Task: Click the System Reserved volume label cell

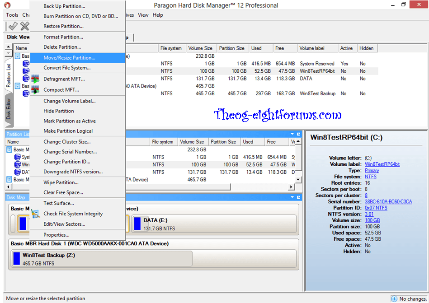Action: click(x=317, y=64)
